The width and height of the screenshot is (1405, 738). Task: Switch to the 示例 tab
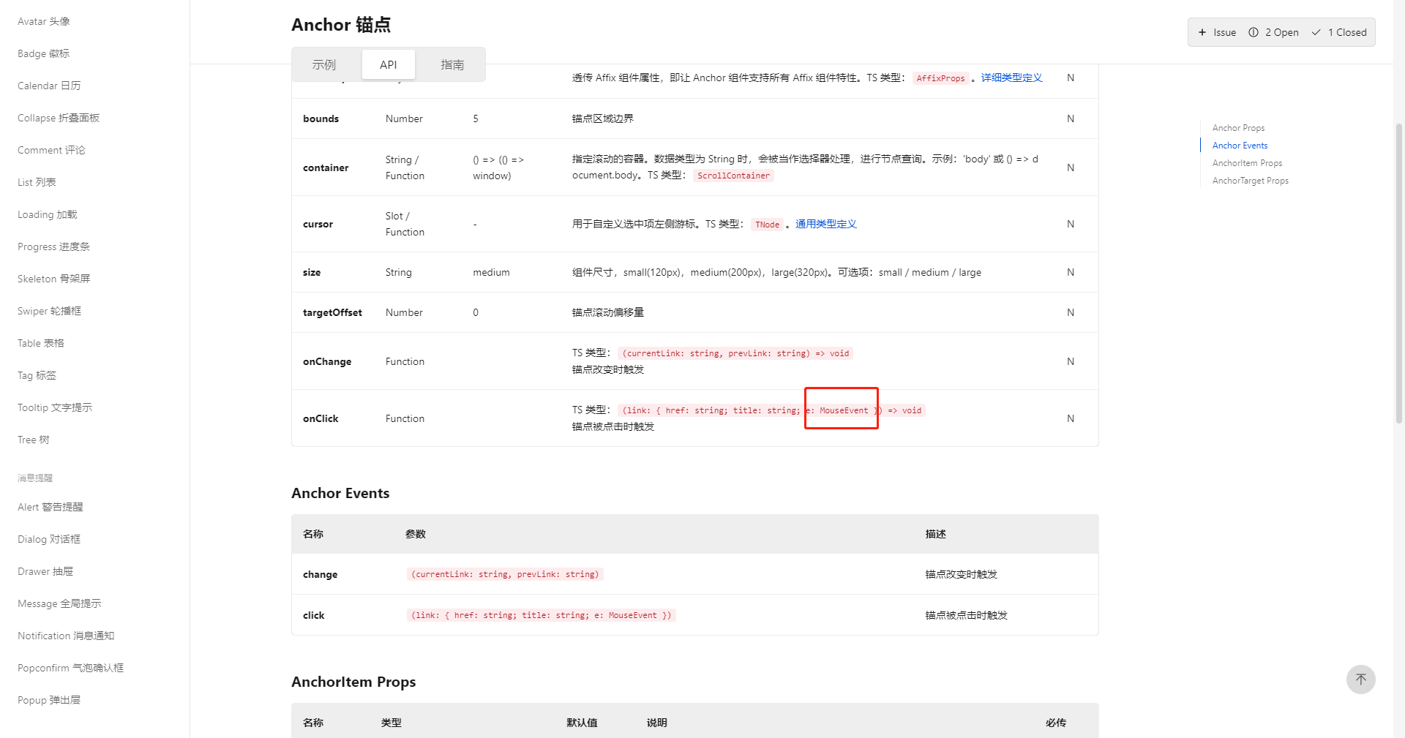pos(324,64)
